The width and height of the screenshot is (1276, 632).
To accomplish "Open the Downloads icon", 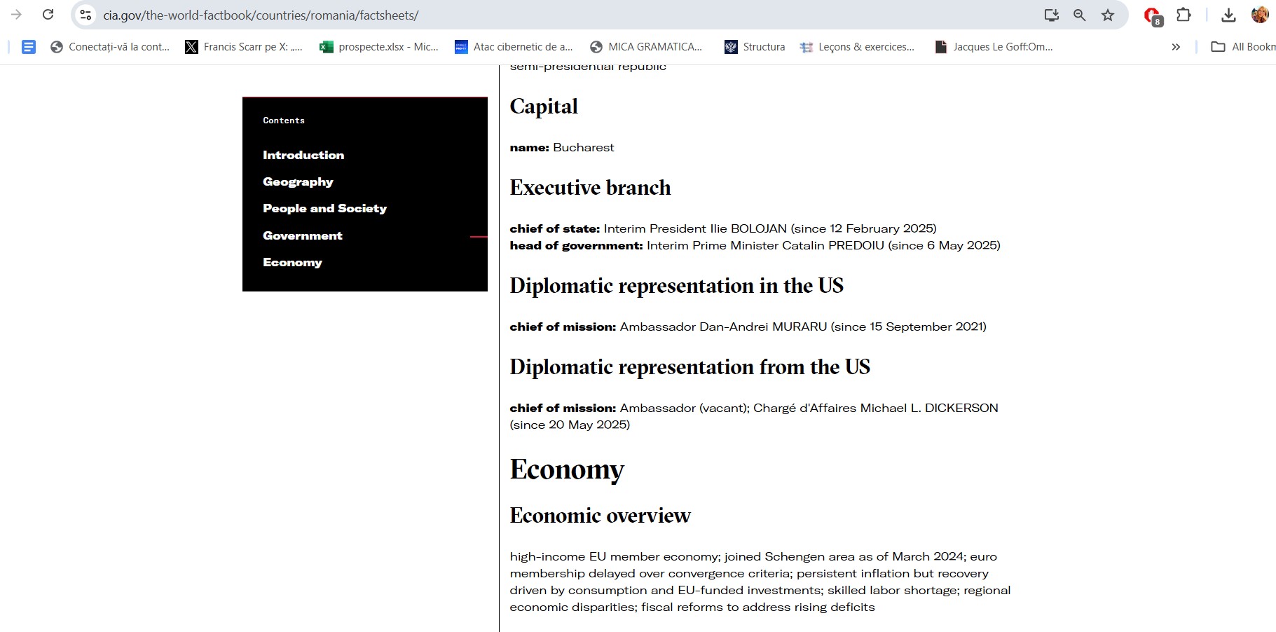I will point(1228,15).
